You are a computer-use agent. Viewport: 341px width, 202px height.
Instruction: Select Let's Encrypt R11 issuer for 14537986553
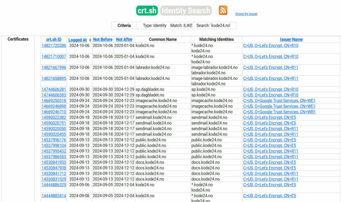[271, 157]
